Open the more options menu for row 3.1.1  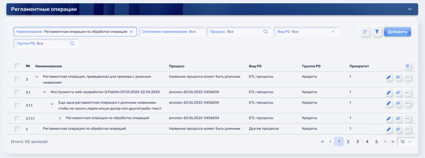pyautogui.click(x=407, y=103)
